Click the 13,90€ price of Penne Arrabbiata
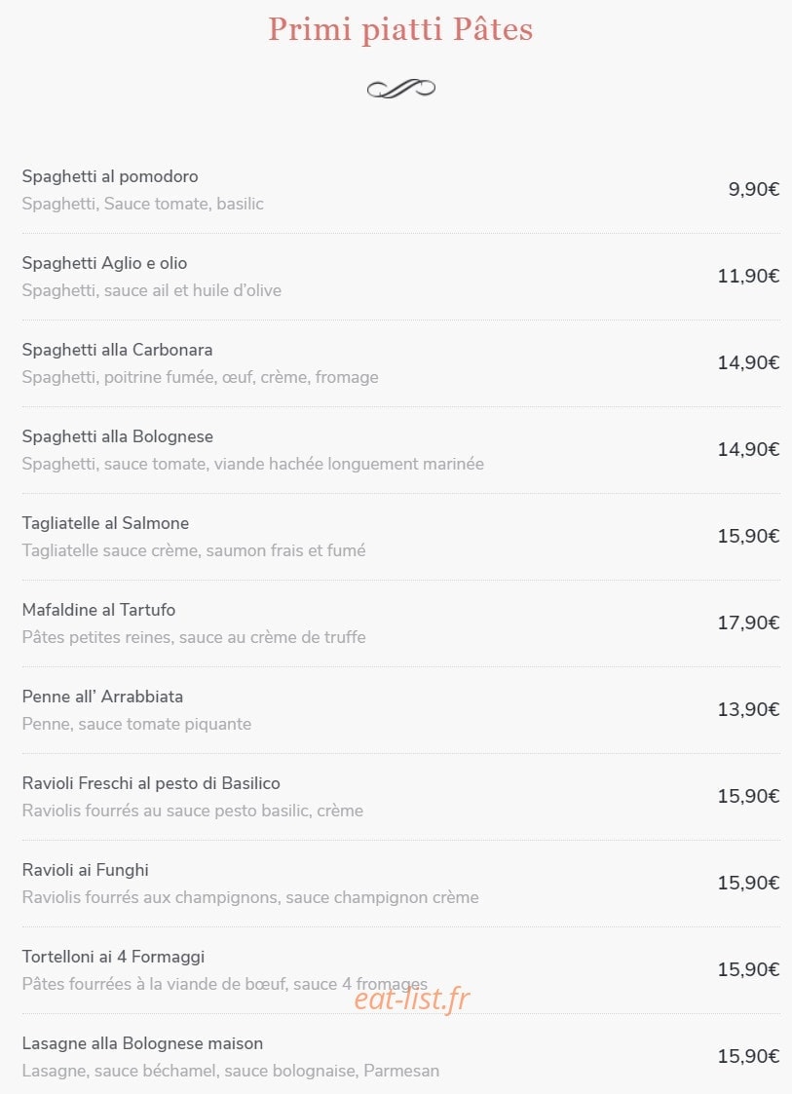The width and height of the screenshot is (792, 1094). [749, 709]
